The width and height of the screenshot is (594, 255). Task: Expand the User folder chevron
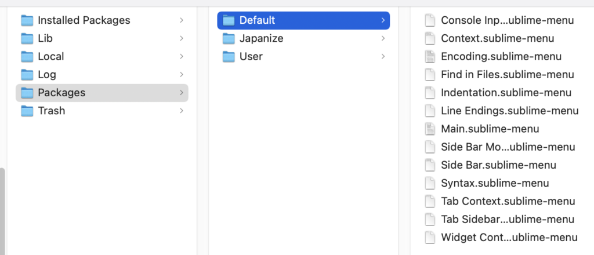383,56
